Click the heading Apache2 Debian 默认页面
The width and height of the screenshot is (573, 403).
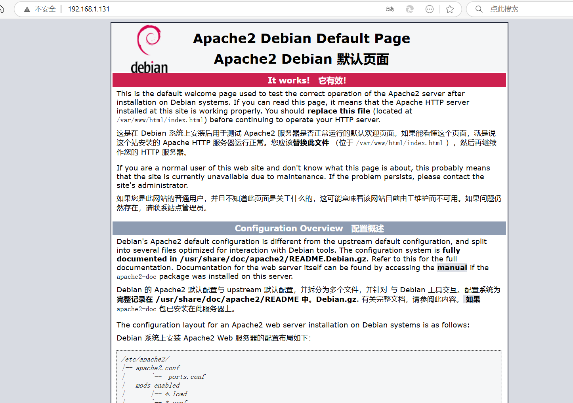tap(302, 59)
